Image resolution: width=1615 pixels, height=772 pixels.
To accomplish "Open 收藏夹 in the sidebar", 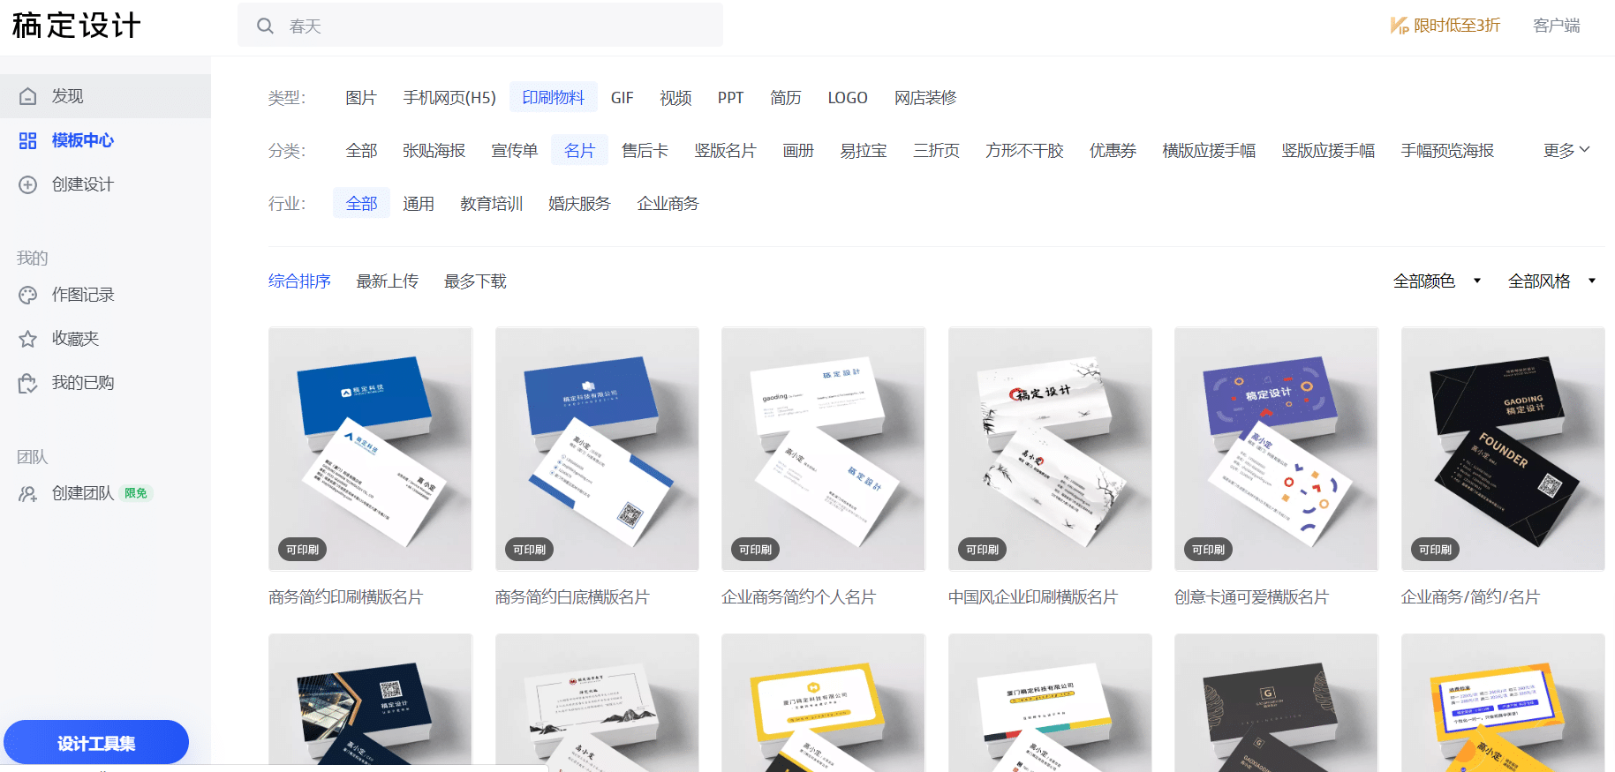I will click(75, 339).
